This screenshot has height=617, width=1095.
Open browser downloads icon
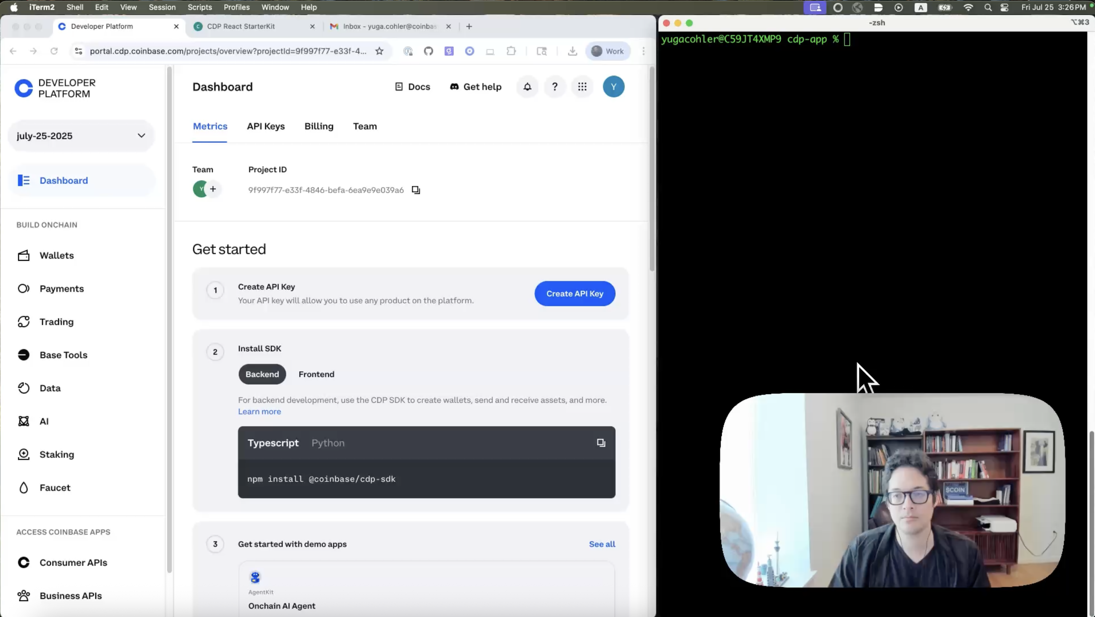[x=573, y=51]
